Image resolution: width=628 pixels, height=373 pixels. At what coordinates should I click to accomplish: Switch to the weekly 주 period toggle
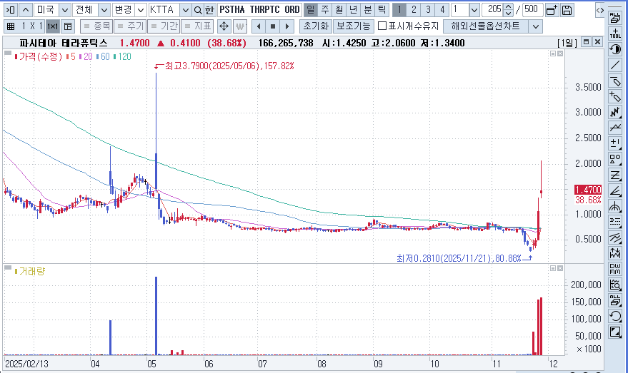tap(325, 10)
